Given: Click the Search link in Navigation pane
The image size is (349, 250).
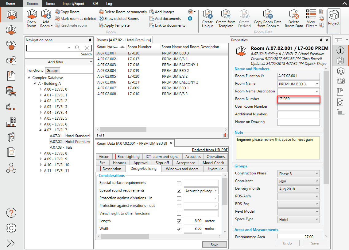Looking at the screenshot, I should (x=86, y=54).
